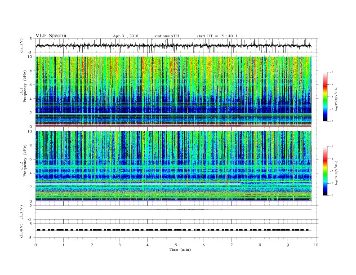Click tick label "6" on the Time axis
This screenshot has height=275, width=356.
[x=204, y=245]
